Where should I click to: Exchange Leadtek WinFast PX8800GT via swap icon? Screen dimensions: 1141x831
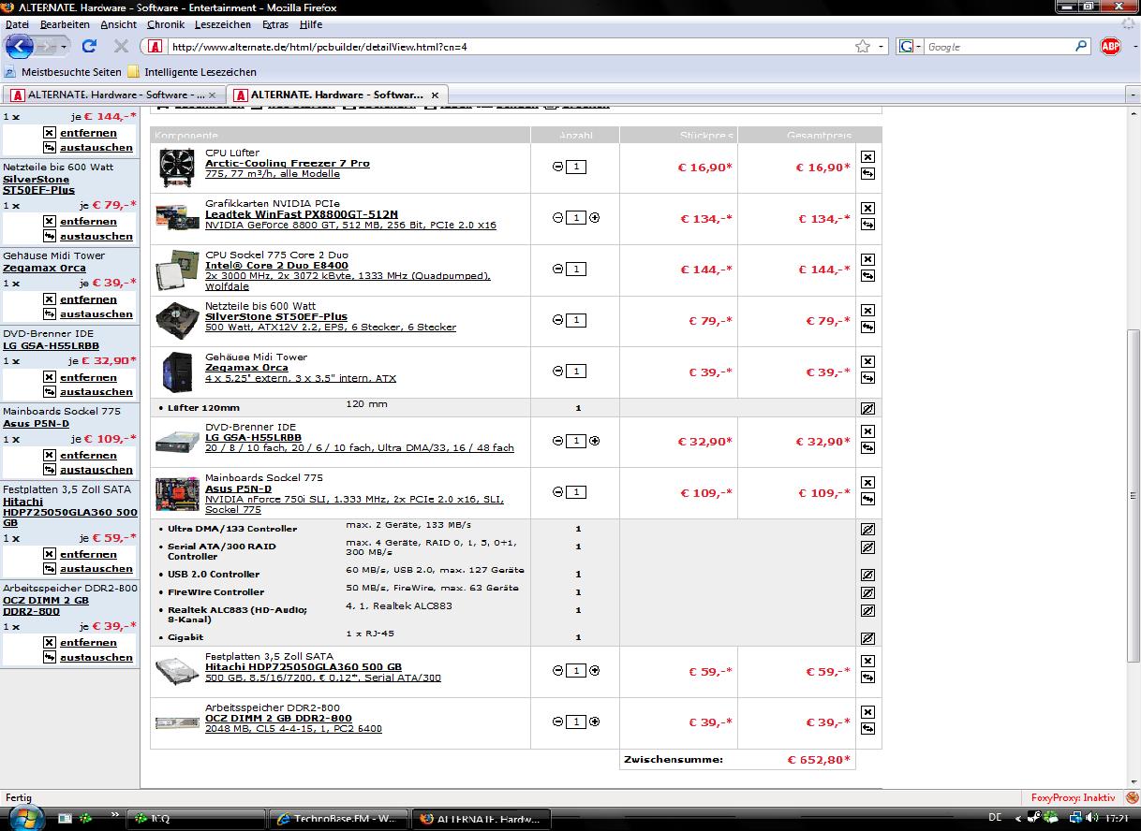point(867,225)
